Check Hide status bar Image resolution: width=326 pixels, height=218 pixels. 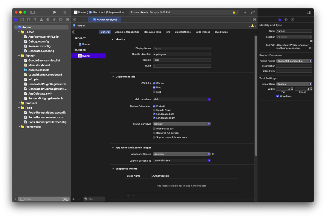point(154,129)
